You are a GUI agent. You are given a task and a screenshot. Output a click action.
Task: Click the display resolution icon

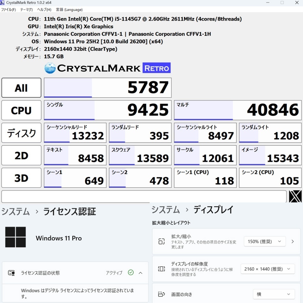pos(161,269)
